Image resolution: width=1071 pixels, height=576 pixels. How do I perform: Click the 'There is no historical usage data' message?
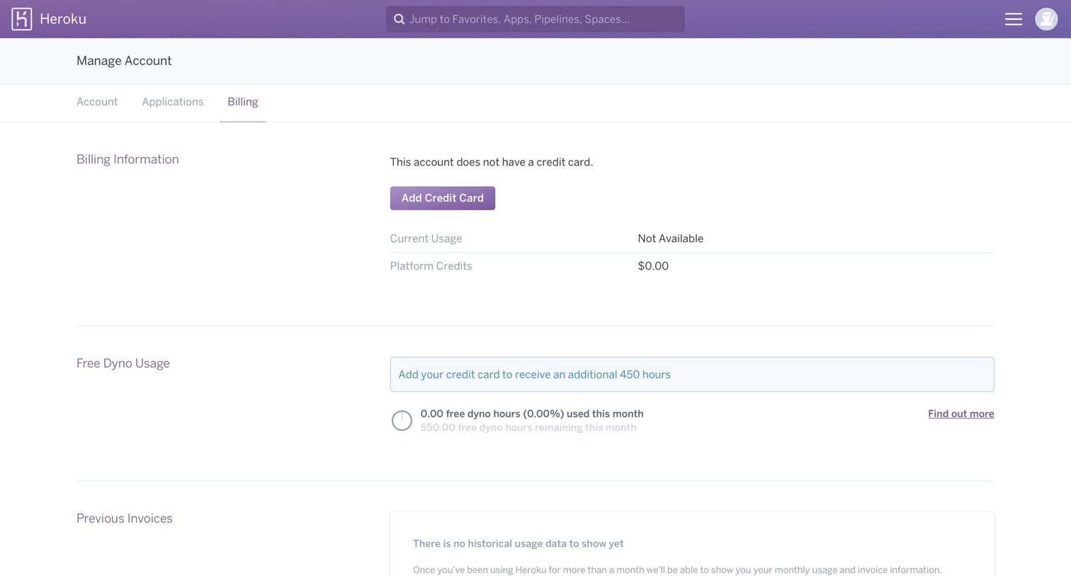point(518,543)
